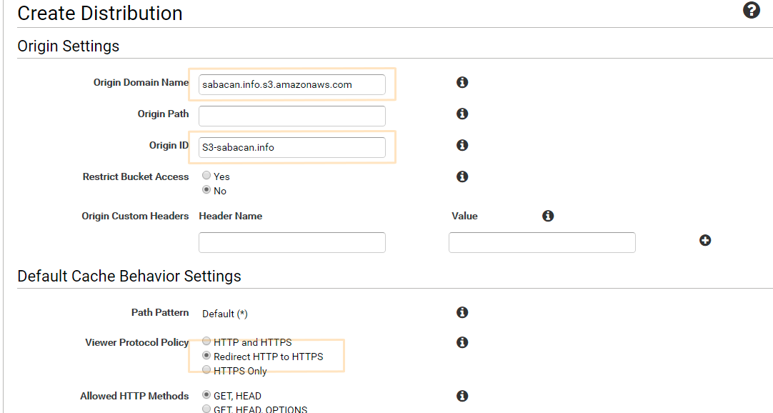Screen dimensions: 773x413
Task: Show info icon for Path Pattern
Action: click(x=462, y=312)
